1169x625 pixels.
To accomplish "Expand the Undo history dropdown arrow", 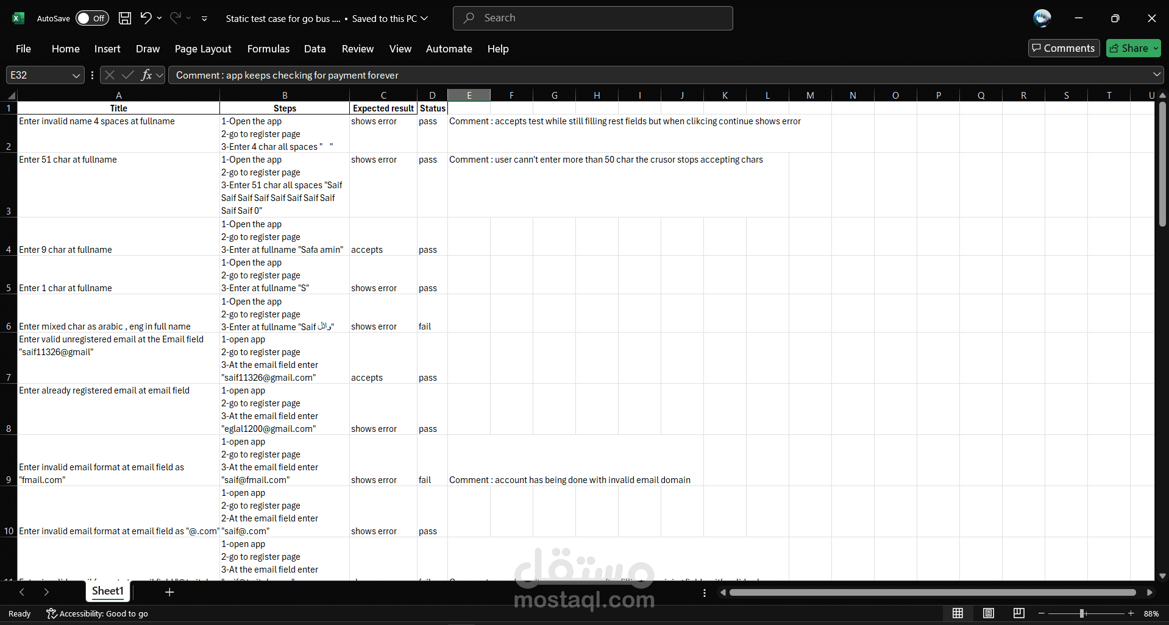I will 158,18.
